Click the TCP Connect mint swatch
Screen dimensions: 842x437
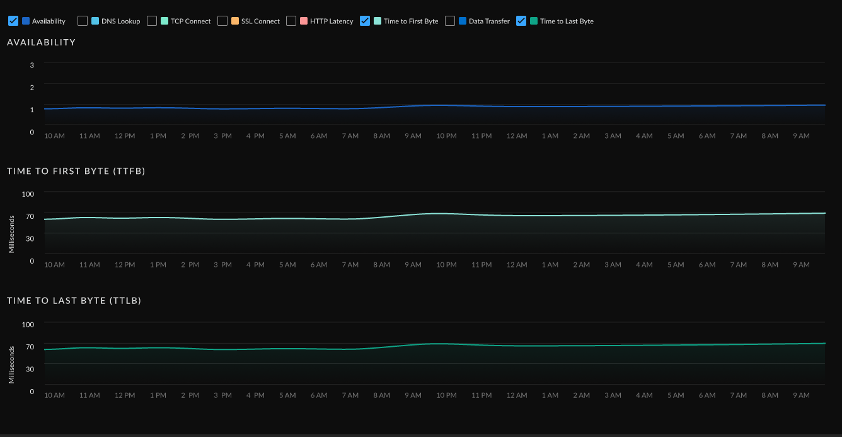click(x=164, y=21)
